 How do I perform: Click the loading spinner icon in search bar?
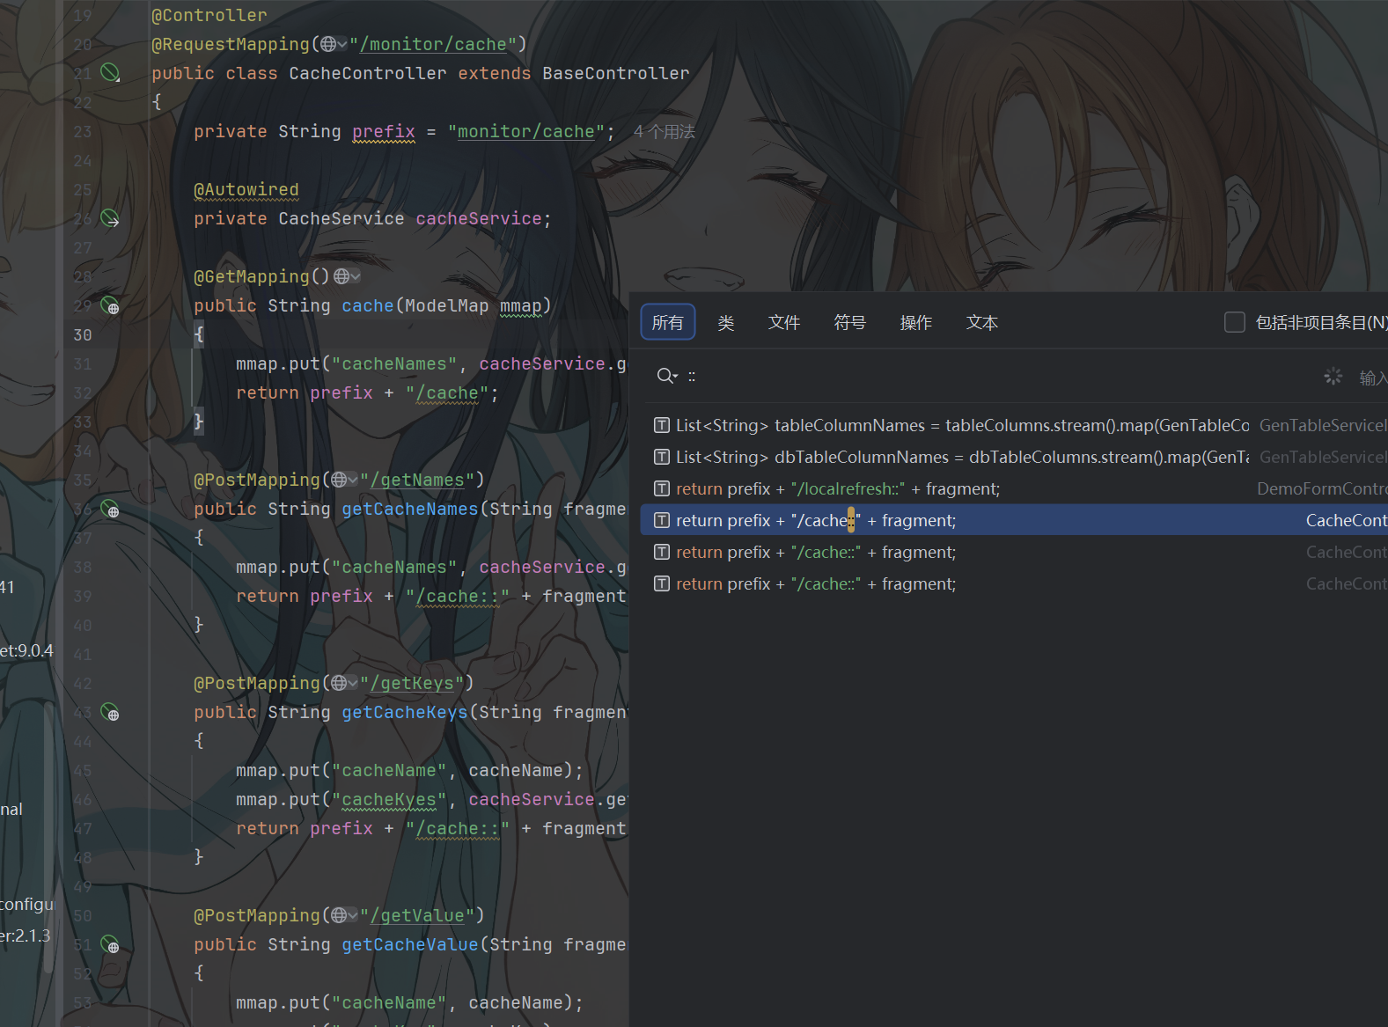click(x=1333, y=377)
